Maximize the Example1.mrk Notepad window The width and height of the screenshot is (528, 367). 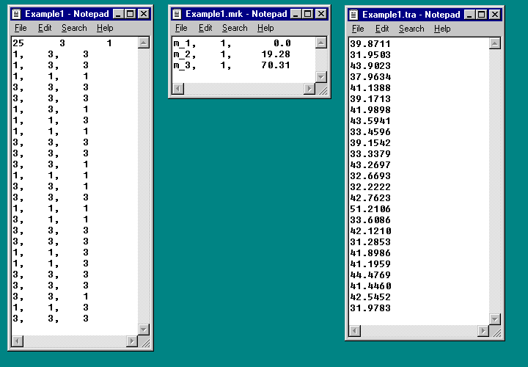click(x=307, y=14)
